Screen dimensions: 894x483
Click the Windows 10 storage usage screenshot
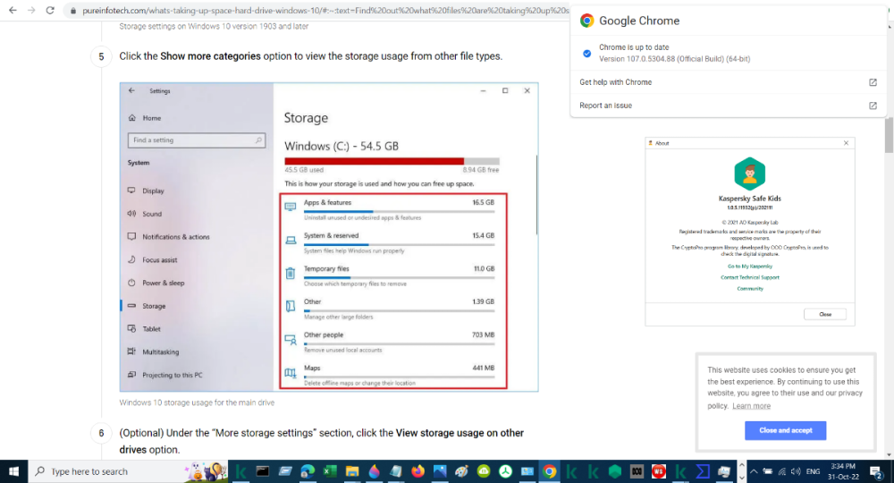pos(329,237)
